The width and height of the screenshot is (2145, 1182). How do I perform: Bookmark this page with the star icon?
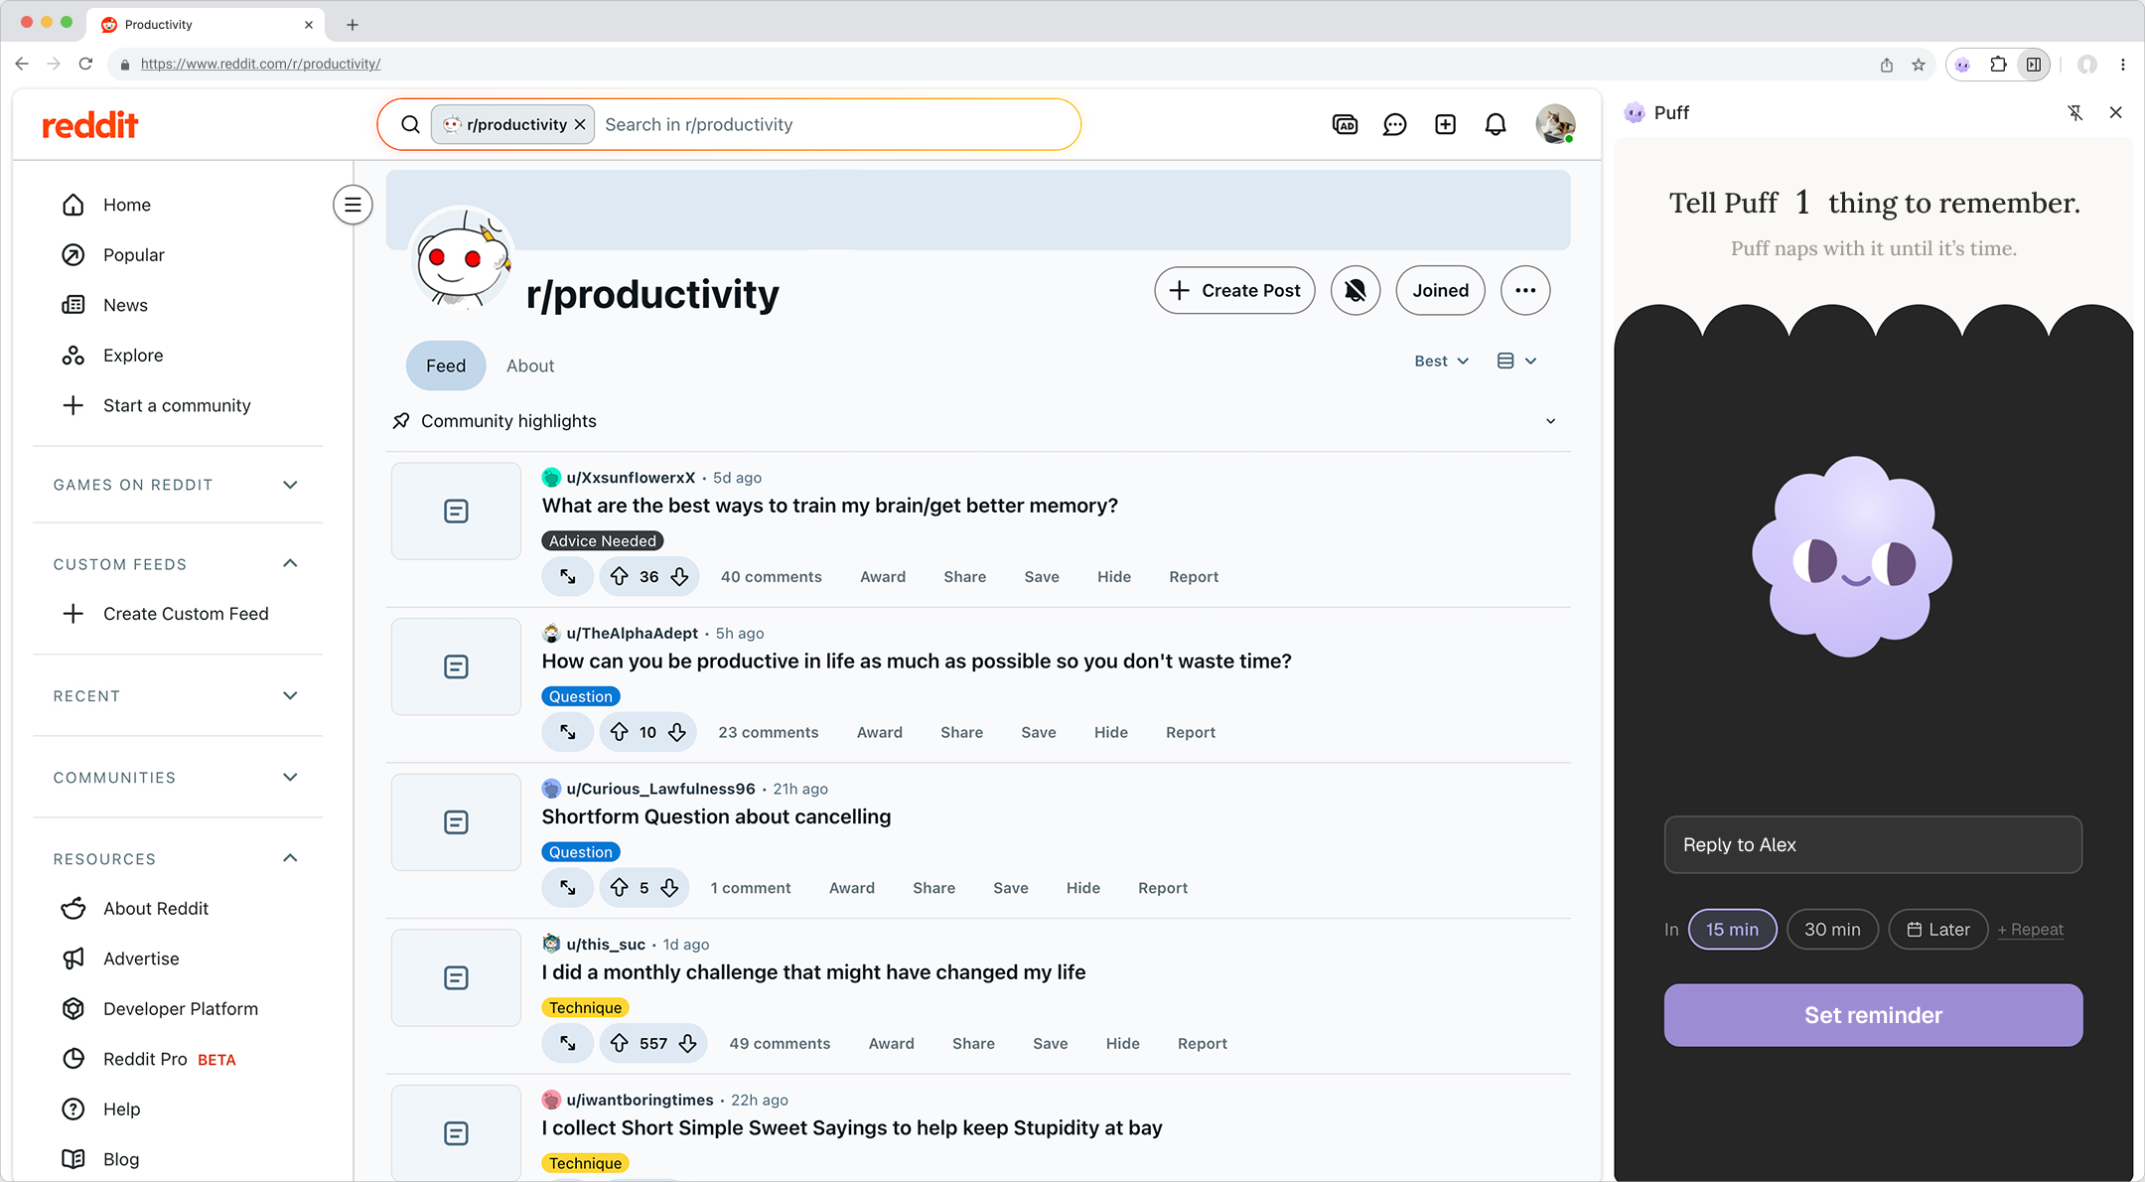tap(1919, 65)
